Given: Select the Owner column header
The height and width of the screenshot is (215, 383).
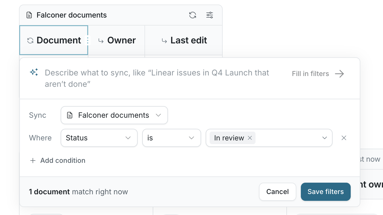Looking at the screenshot, I should coord(116,40).
